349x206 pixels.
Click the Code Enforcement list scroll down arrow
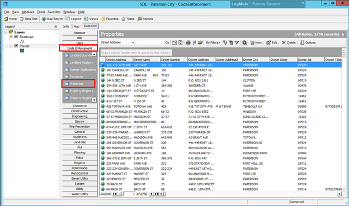pos(95,100)
